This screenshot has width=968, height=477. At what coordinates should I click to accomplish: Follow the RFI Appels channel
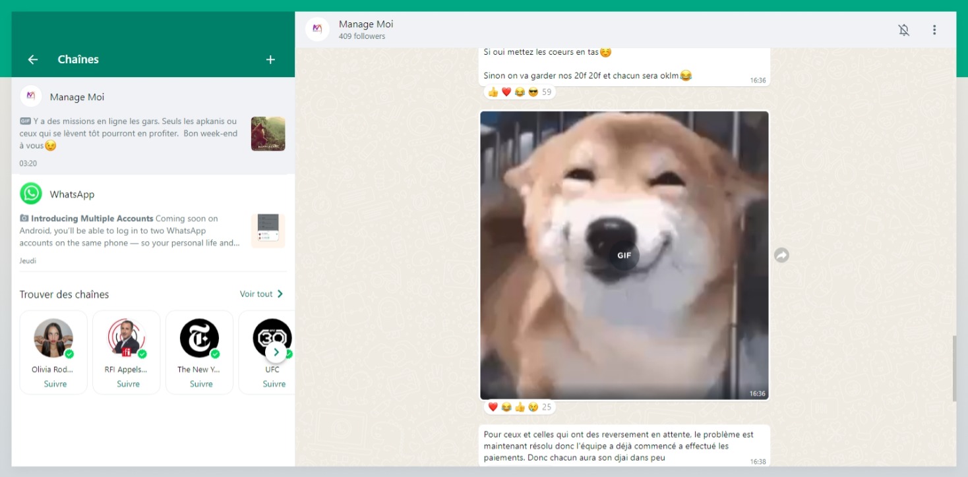tap(128, 384)
